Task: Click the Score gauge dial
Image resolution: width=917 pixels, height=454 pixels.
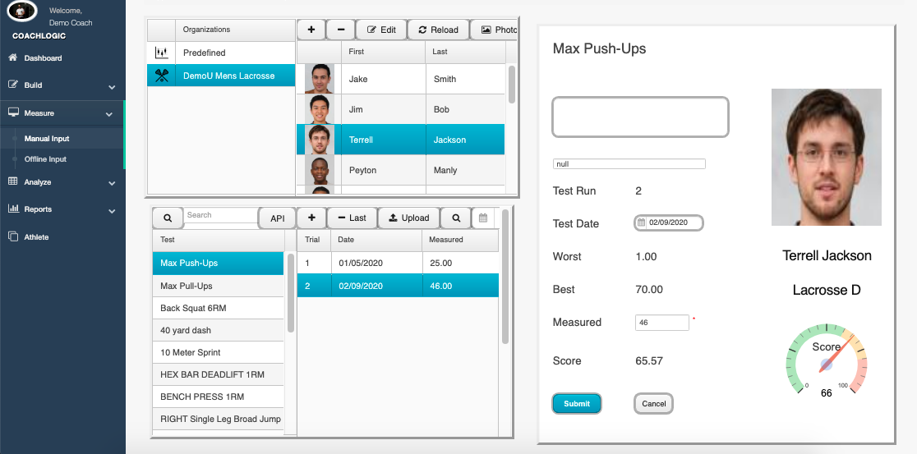Action: (x=826, y=362)
